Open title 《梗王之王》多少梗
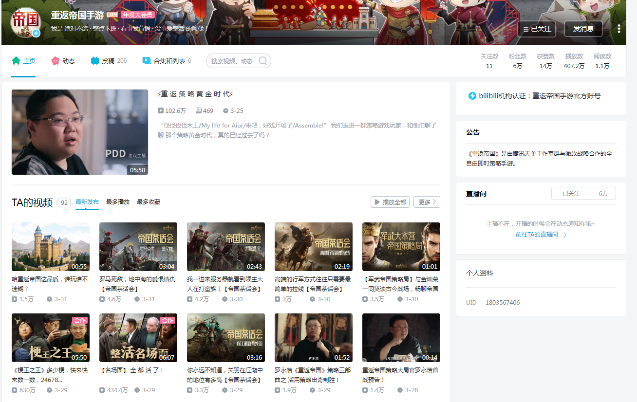The width and height of the screenshot is (637, 402). coord(50,375)
